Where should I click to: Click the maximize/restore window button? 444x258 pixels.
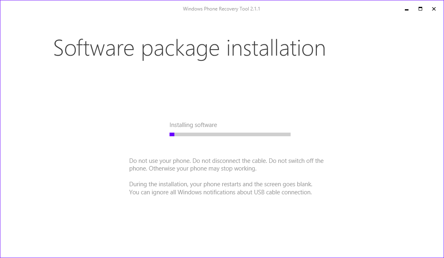[x=420, y=9]
